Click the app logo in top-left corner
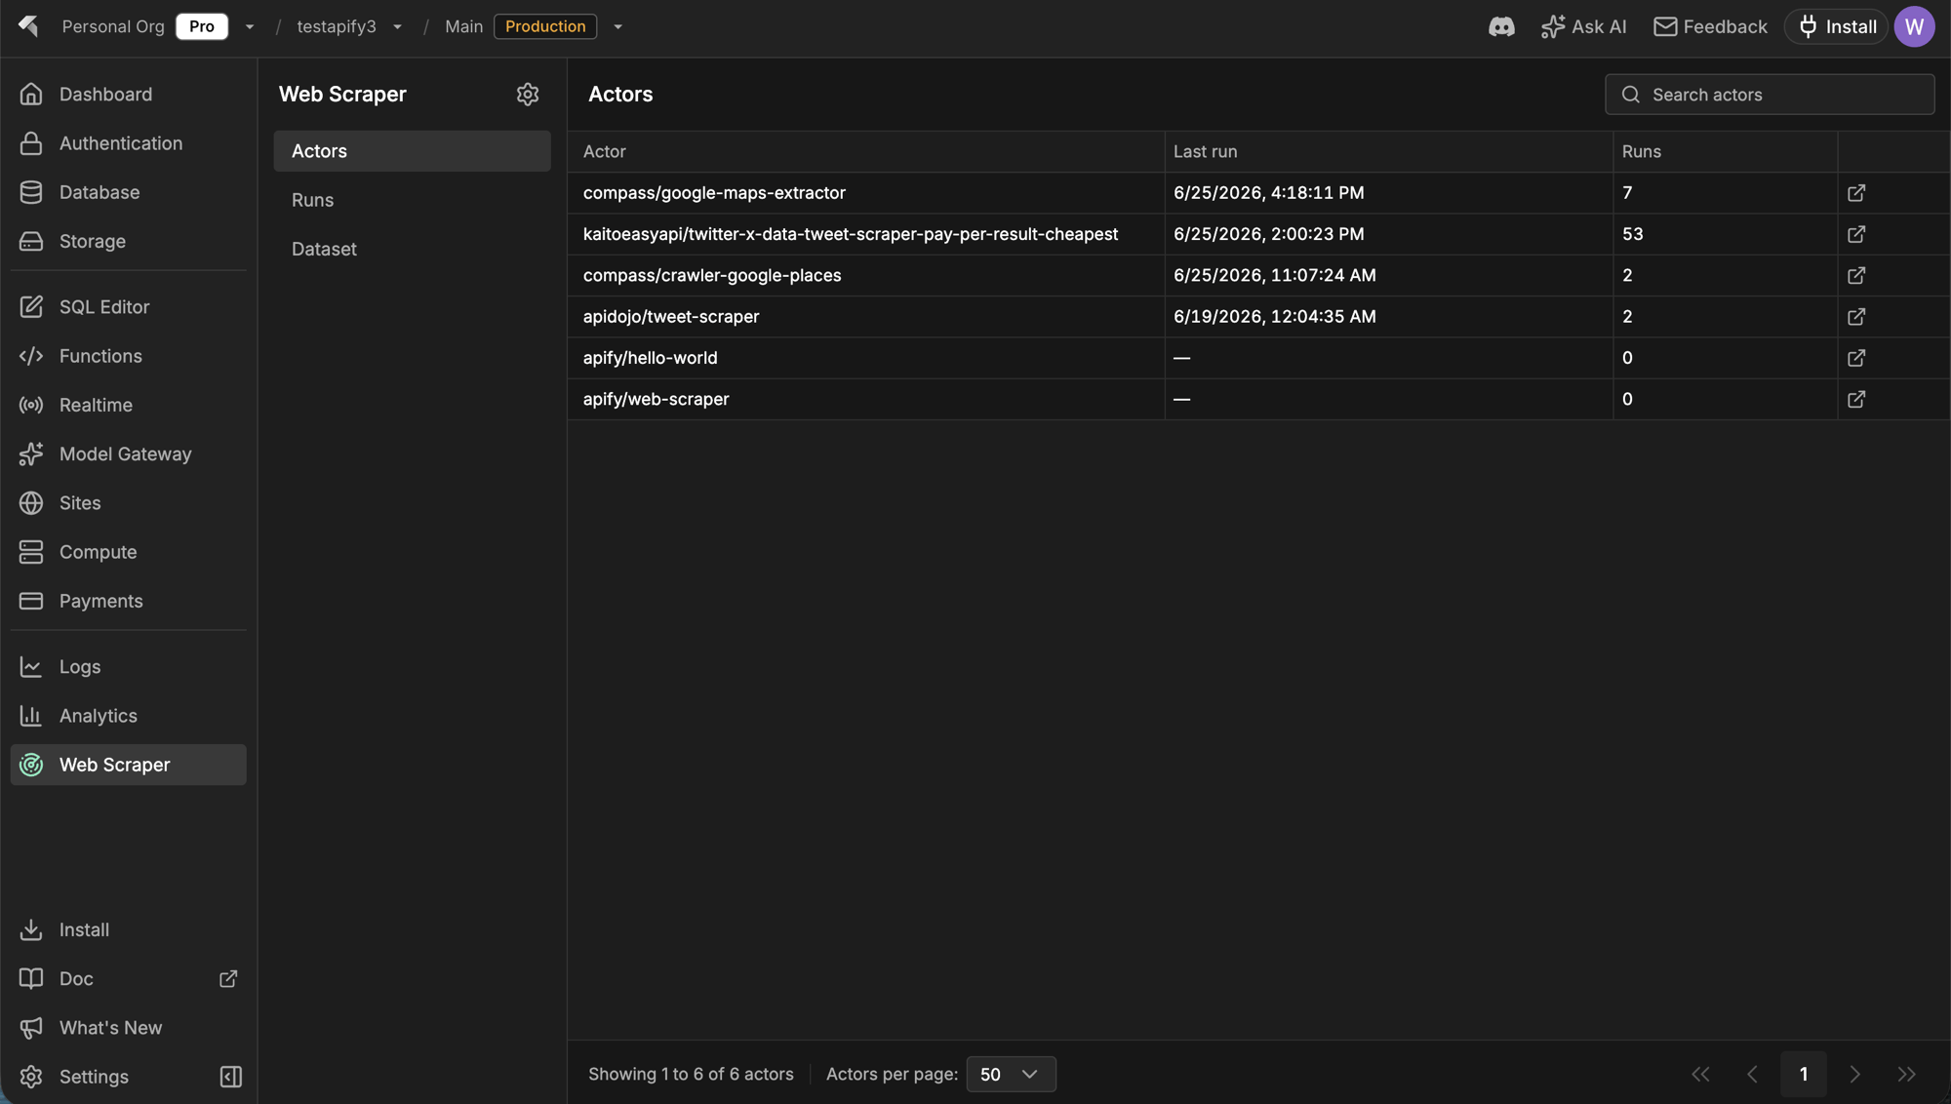 (x=28, y=26)
